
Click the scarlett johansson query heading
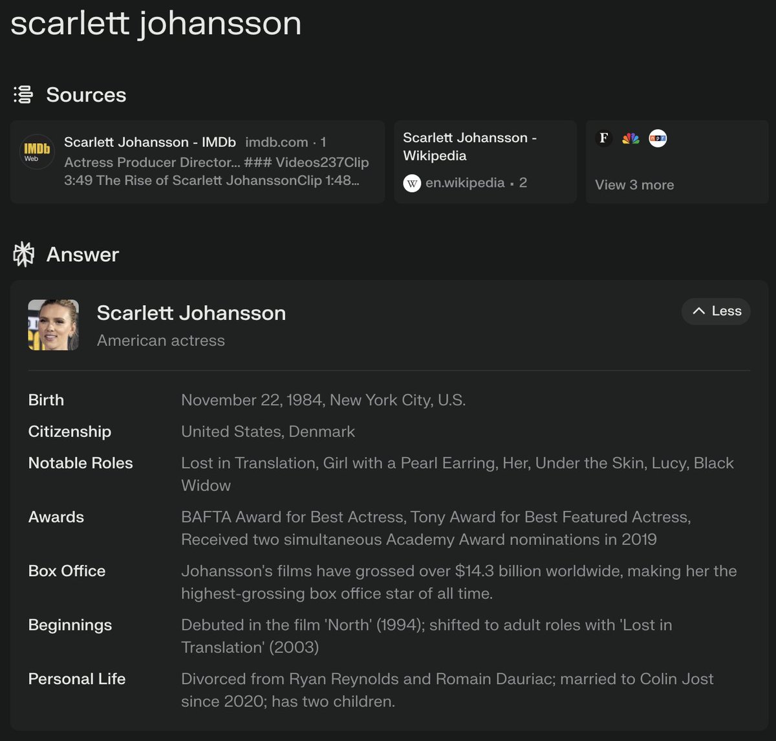pyautogui.click(x=156, y=24)
